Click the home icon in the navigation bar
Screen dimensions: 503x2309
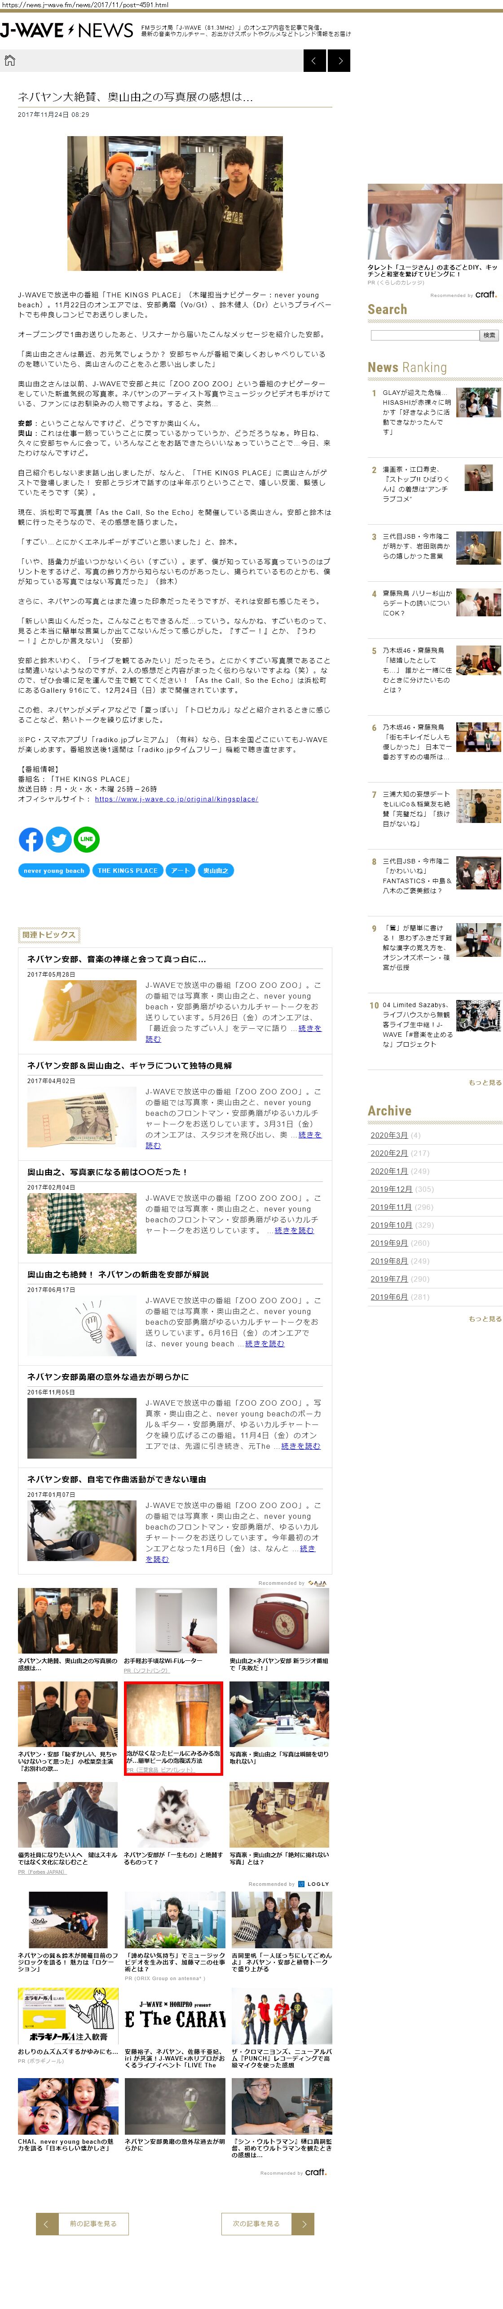click(x=10, y=61)
